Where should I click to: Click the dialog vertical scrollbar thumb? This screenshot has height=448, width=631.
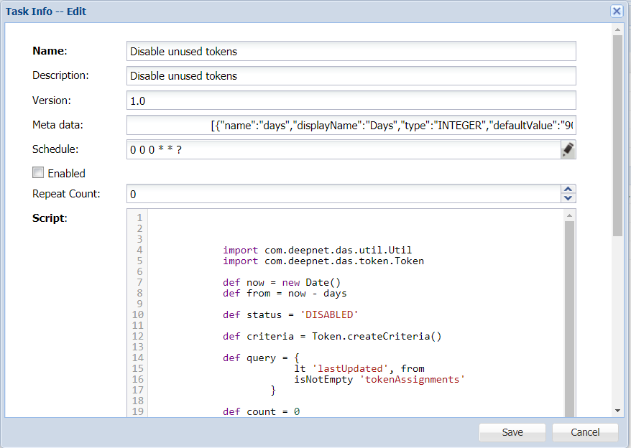tap(617, 136)
